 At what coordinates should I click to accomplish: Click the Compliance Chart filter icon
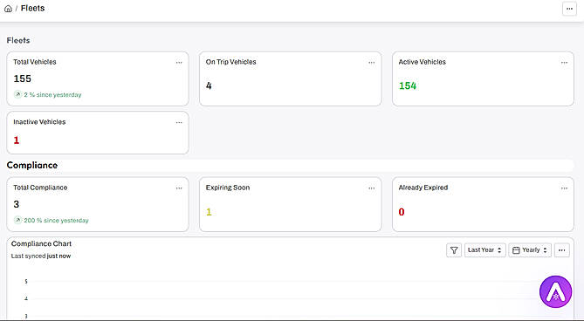coord(454,250)
